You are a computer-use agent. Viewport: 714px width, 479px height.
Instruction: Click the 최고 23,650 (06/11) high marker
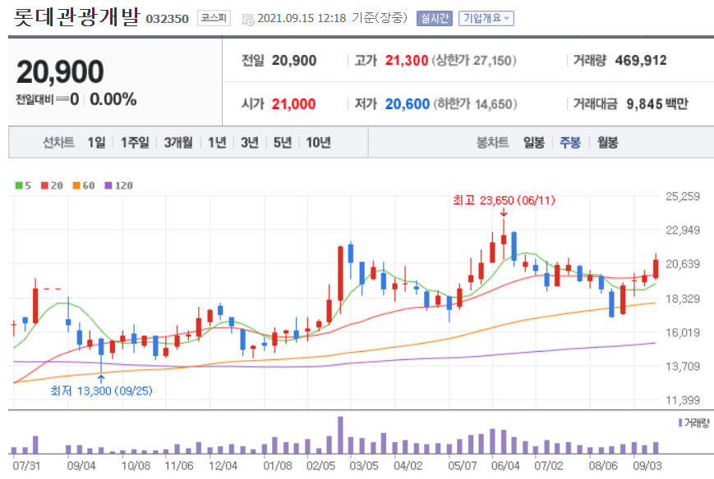[x=504, y=200]
